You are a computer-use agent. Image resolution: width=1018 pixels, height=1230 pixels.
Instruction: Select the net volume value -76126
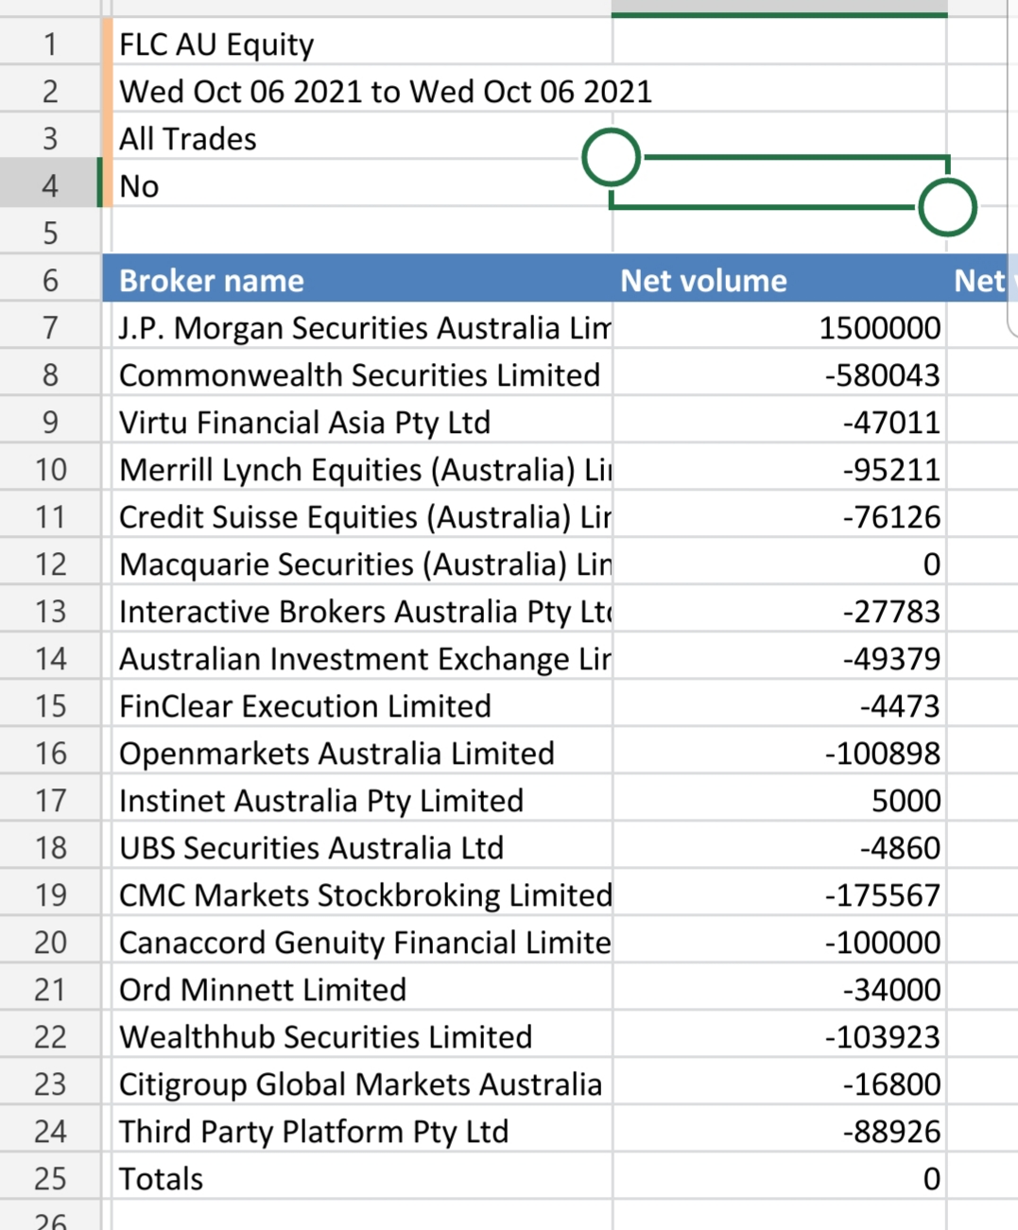pos(779,516)
